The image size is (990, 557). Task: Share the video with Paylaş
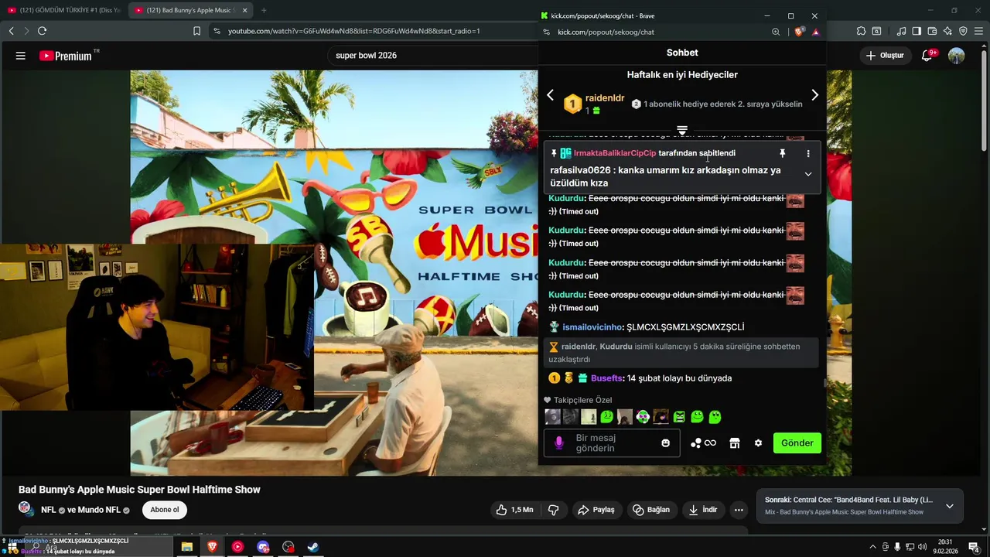point(596,510)
